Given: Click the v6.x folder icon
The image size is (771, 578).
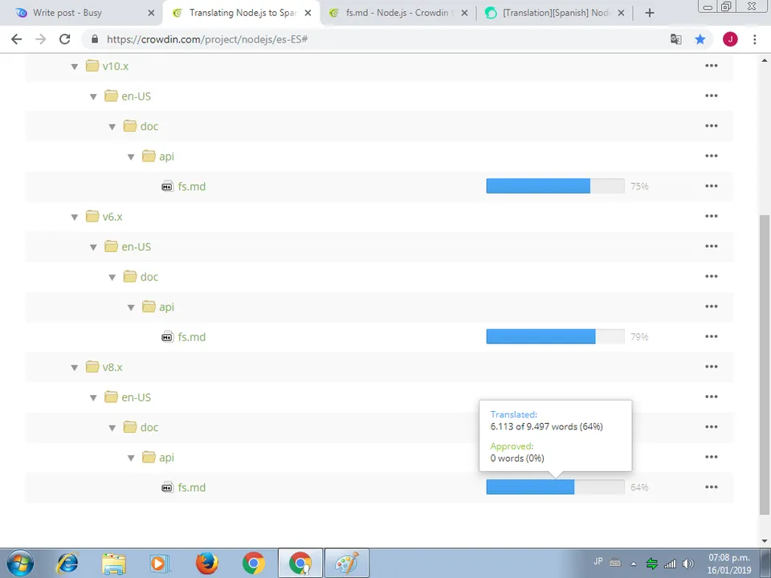Looking at the screenshot, I should pyautogui.click(x=92, y=216).
